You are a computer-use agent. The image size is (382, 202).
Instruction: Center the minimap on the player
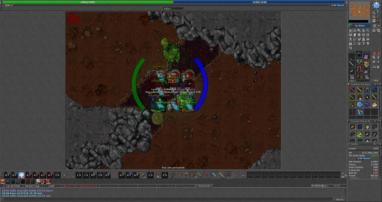(x=374, y=21)
